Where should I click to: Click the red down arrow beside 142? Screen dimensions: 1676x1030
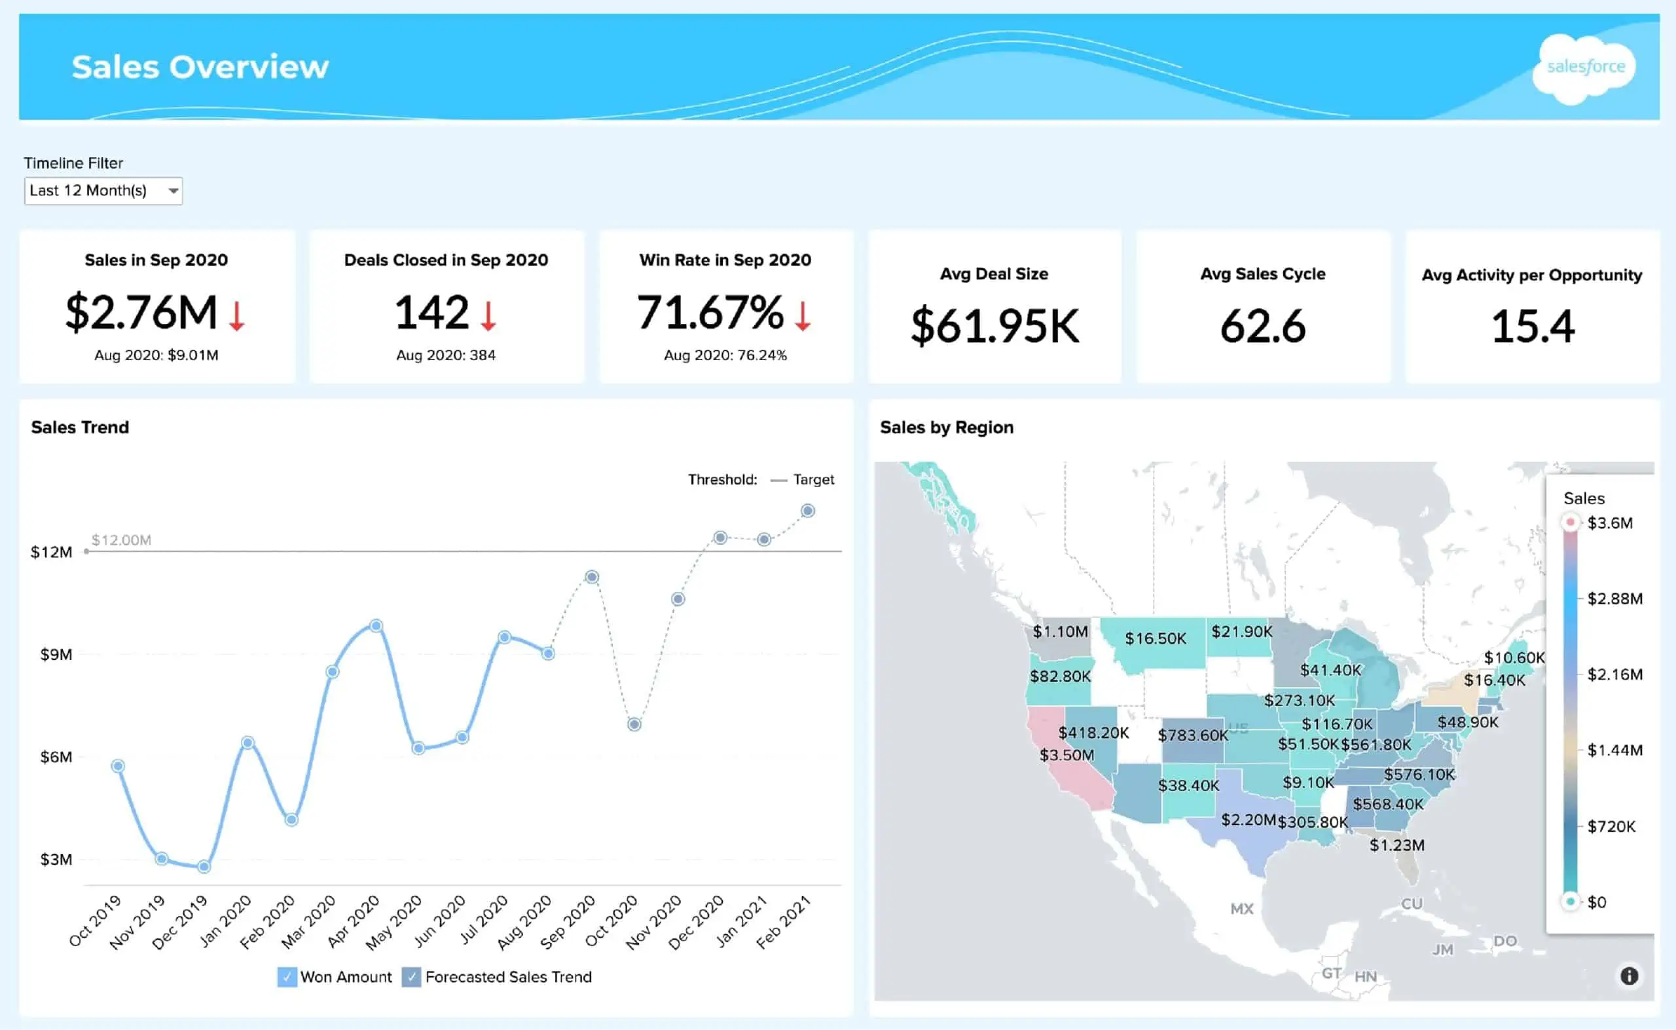point(488,316)
